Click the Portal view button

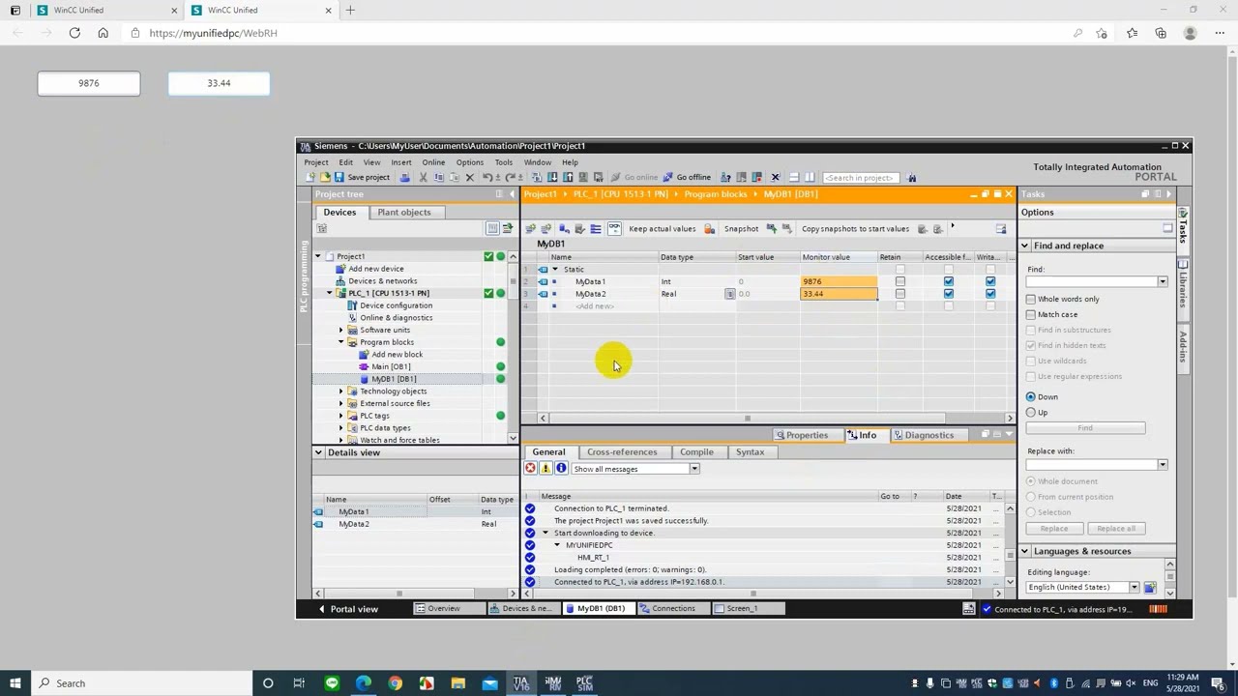pos(348,609)
